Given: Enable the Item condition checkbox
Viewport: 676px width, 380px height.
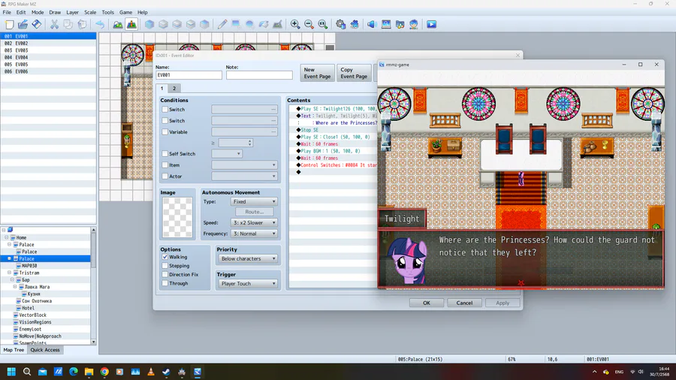Looking at the screenshot, I should (164, 164).
